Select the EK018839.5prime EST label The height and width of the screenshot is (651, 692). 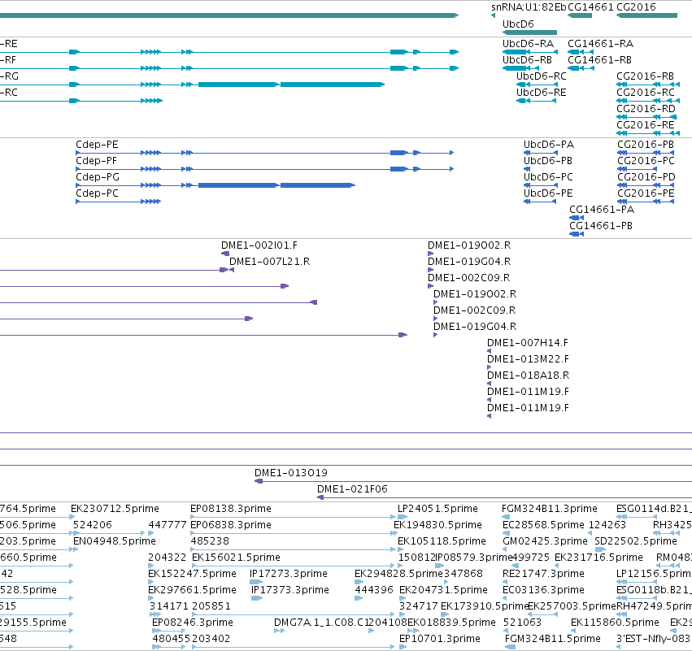pyautogui.click(x=451, y=623)
